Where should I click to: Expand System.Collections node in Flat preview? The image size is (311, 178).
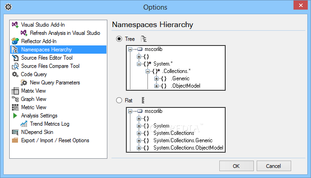[139, 133]
